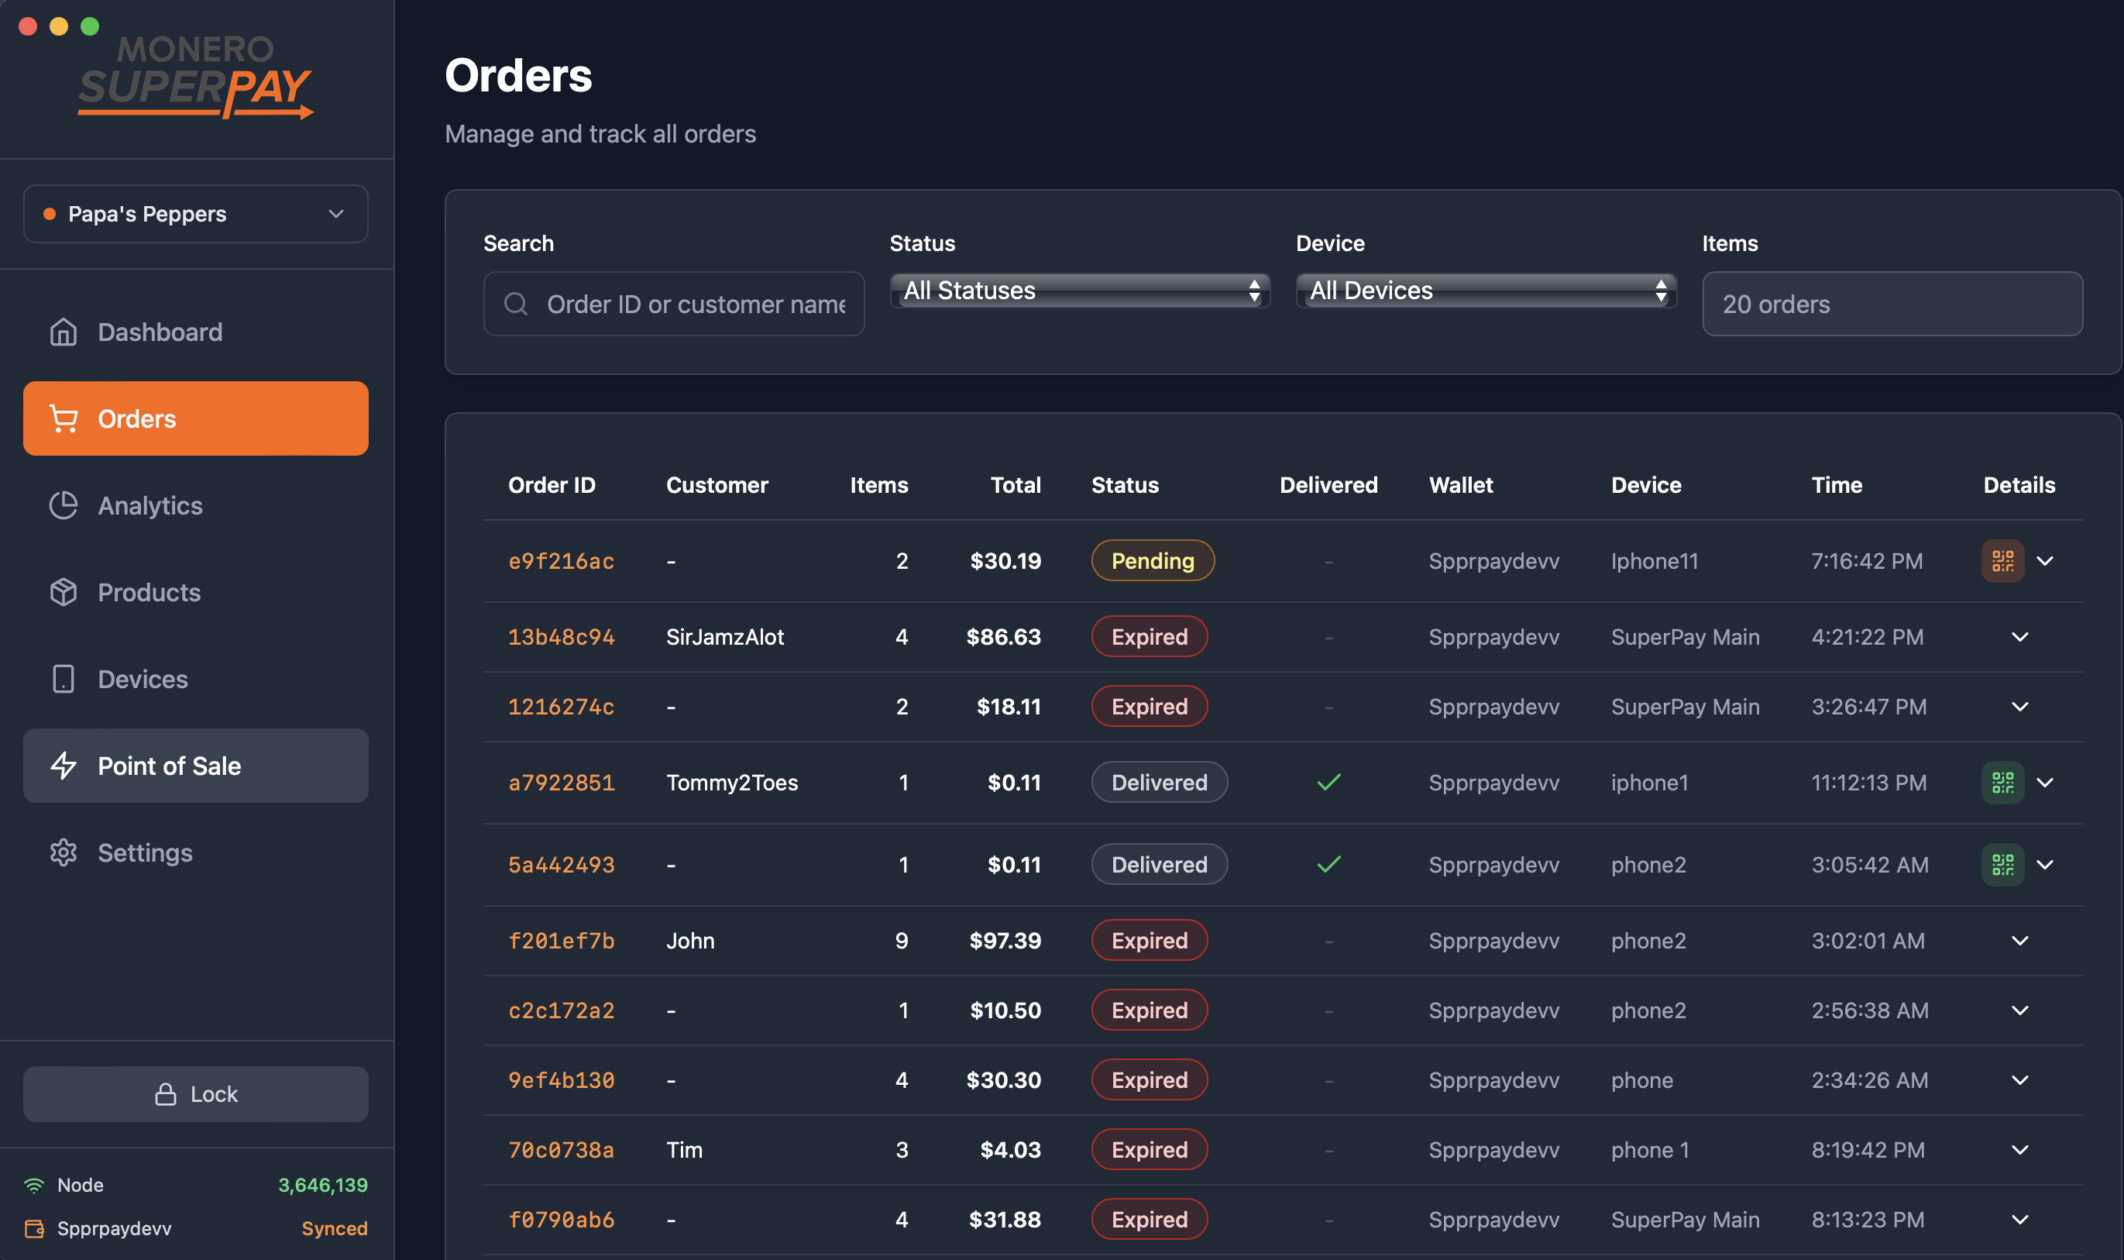Image resolution: width=2124 pixels, height=1260 pixels.
Task: Select the Point of Sale lightning icon
Action: [64, 766]
